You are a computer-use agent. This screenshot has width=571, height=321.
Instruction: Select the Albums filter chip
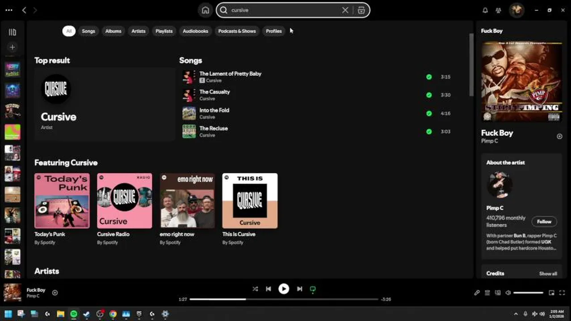pyautogui.click(x=113, y=31)
